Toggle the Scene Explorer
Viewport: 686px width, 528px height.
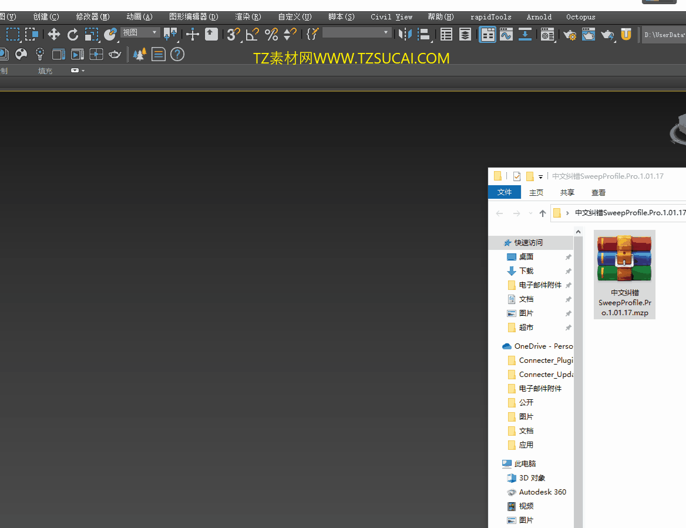click(x=446, y=34)
